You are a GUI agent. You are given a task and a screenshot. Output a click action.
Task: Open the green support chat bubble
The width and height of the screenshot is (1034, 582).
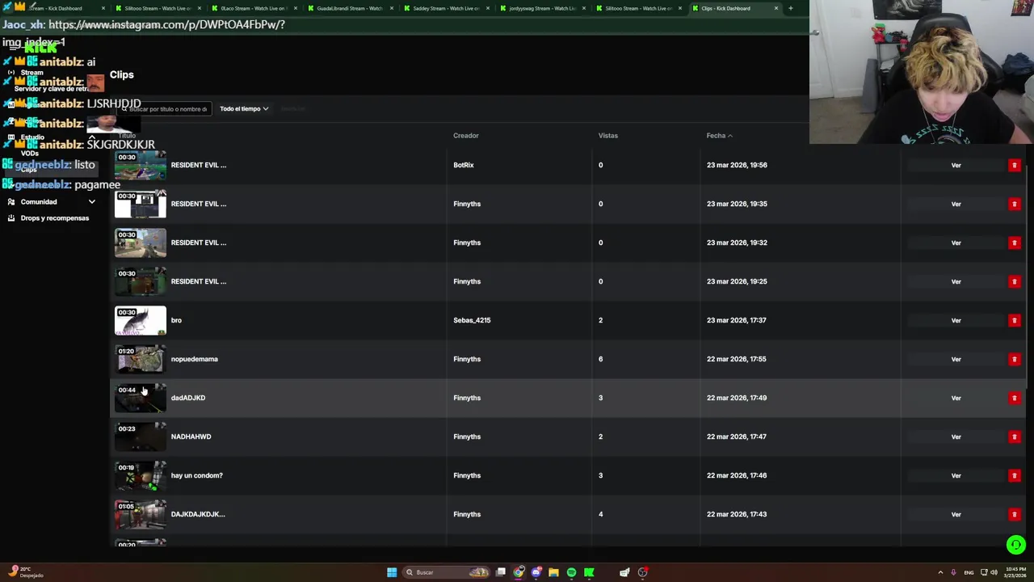[x=1015, y=545]
